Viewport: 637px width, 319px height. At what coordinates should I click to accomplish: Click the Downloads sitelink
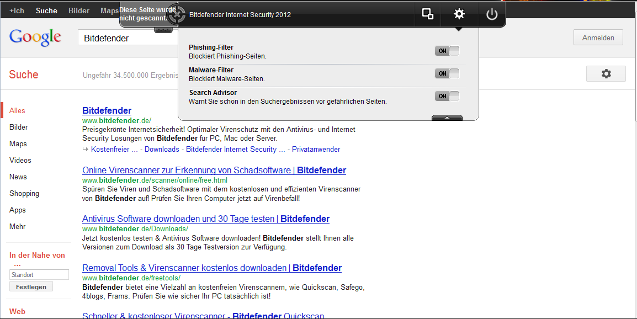162,149
